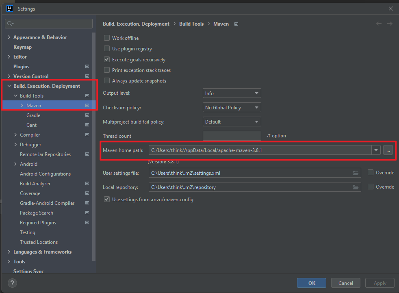Browse for local repository with folder icon
Image resolution: width=399 pixels, height=293 pixels.
pyautogui.click(x=356, y=187)
